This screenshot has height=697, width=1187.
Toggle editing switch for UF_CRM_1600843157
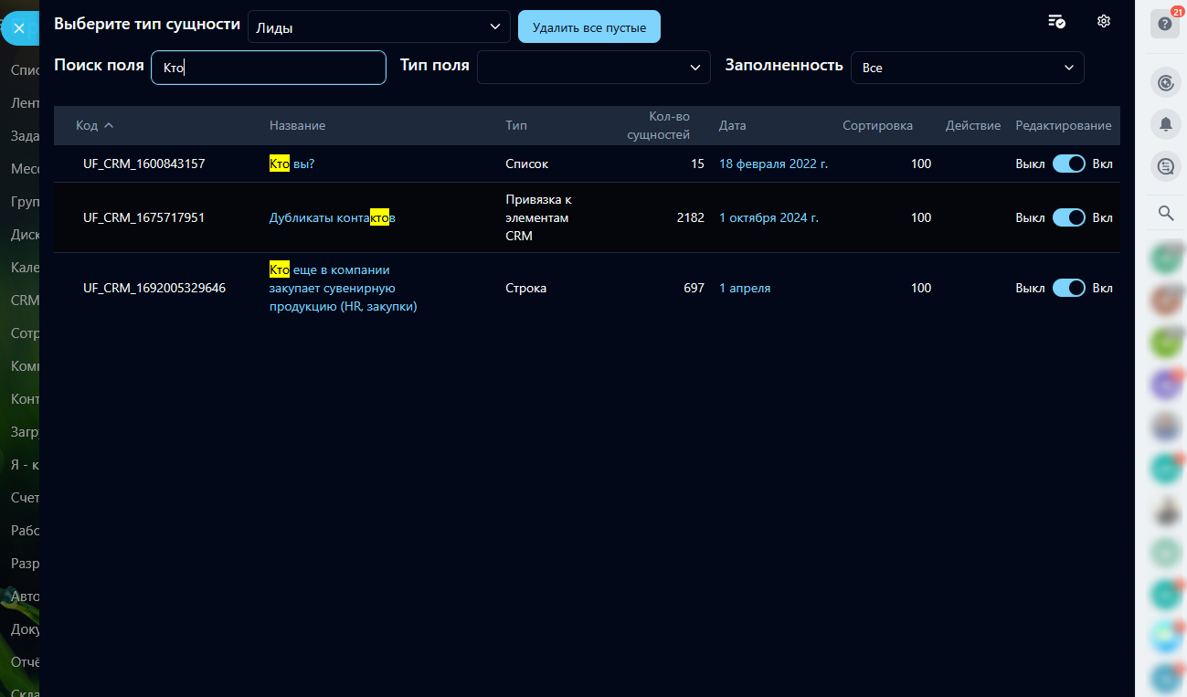click(1068, 164)
